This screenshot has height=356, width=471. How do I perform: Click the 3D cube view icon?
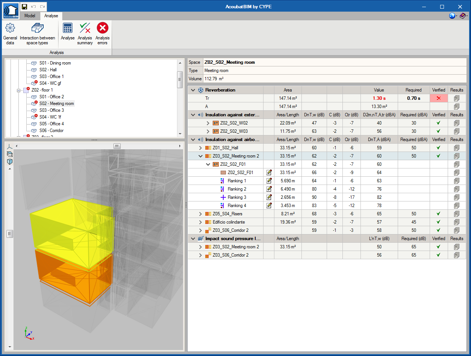coord(10,161)
